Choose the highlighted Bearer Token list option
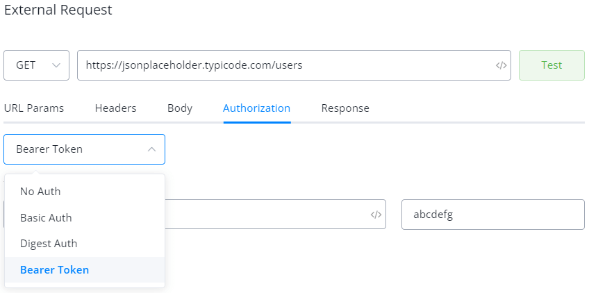The width and height of the screenshot is (589, 293). click(54, 269)
